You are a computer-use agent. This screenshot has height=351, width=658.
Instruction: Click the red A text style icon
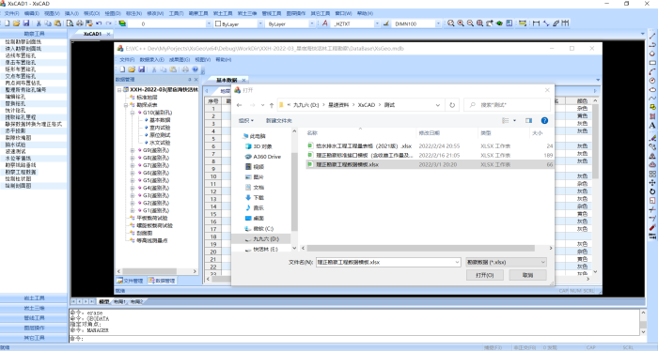click(324, 23)
